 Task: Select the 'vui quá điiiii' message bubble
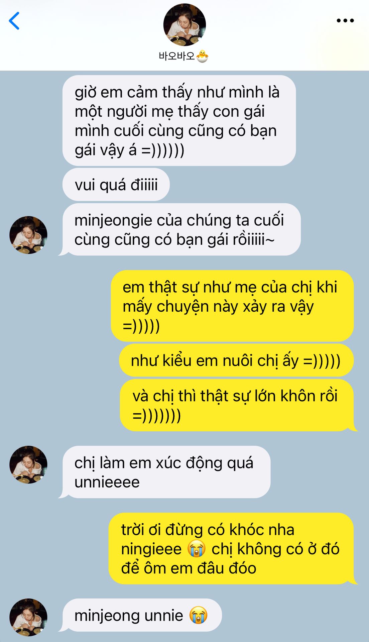116,185
